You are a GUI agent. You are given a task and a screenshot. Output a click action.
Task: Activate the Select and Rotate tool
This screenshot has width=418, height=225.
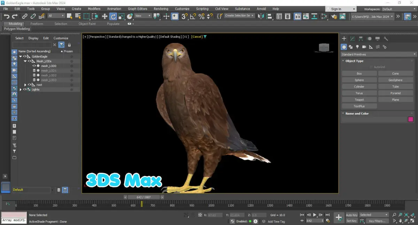tap(113, 16)
